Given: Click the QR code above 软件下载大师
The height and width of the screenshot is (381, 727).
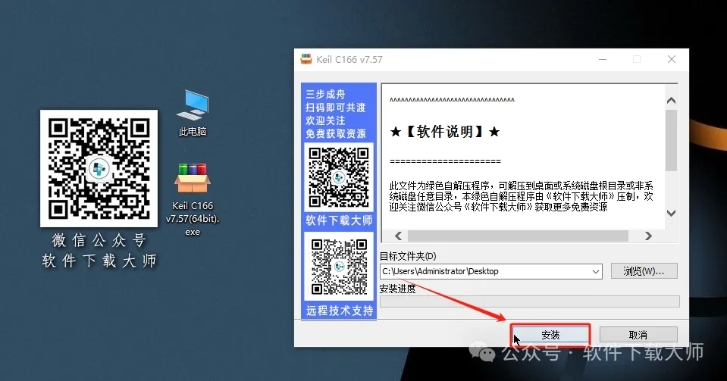Looking at the screenshot, I should (339, 177).
